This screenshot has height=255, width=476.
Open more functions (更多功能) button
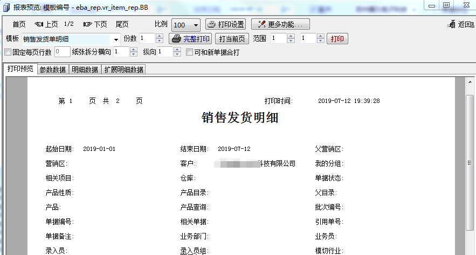280,24
